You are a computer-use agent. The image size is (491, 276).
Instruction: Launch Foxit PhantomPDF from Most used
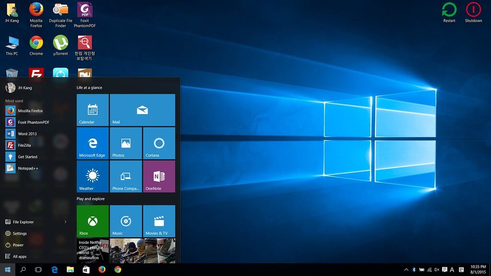(x=36, y=122)
